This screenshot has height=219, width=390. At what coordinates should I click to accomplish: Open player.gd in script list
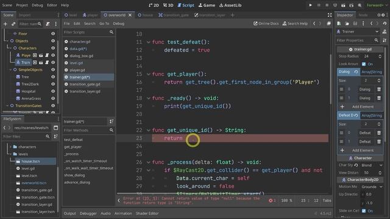77,70
